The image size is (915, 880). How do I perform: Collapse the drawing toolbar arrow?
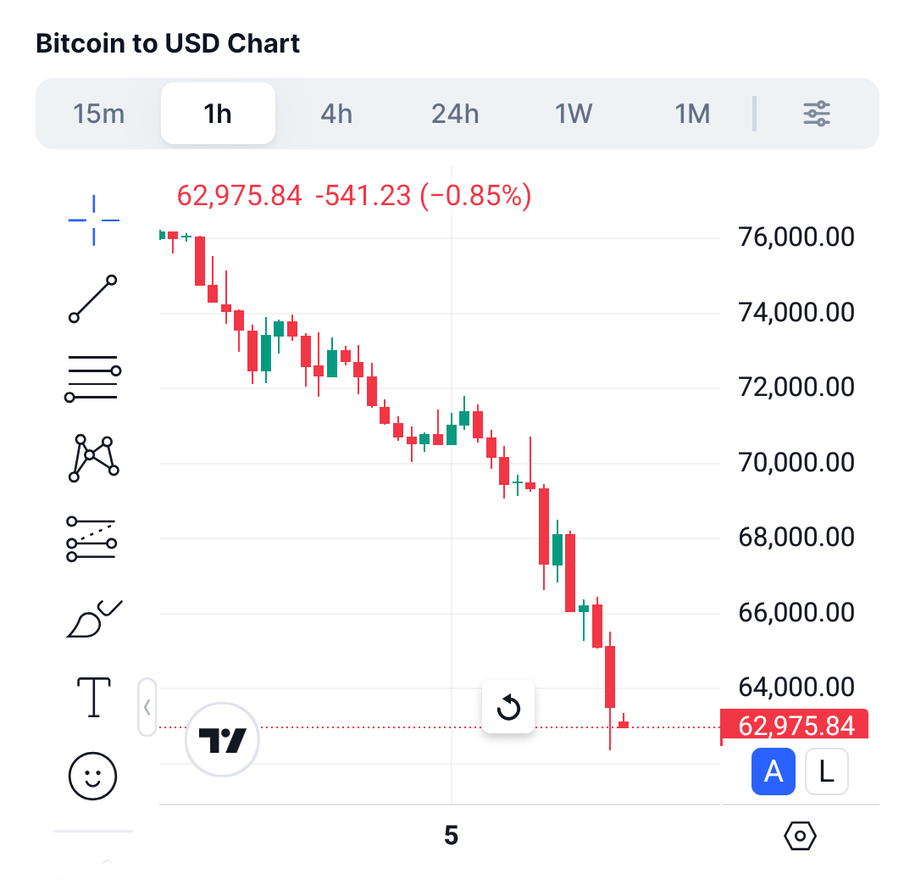[x=147, y=707]
